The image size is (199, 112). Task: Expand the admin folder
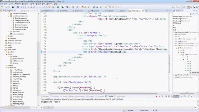7,52
